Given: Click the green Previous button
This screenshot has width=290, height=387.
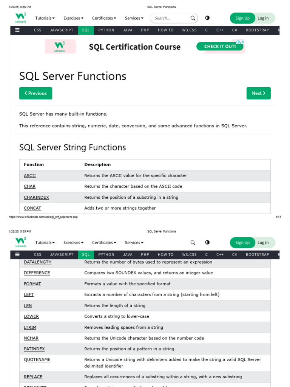Looking at the screenshot, I should pos(35,93).
